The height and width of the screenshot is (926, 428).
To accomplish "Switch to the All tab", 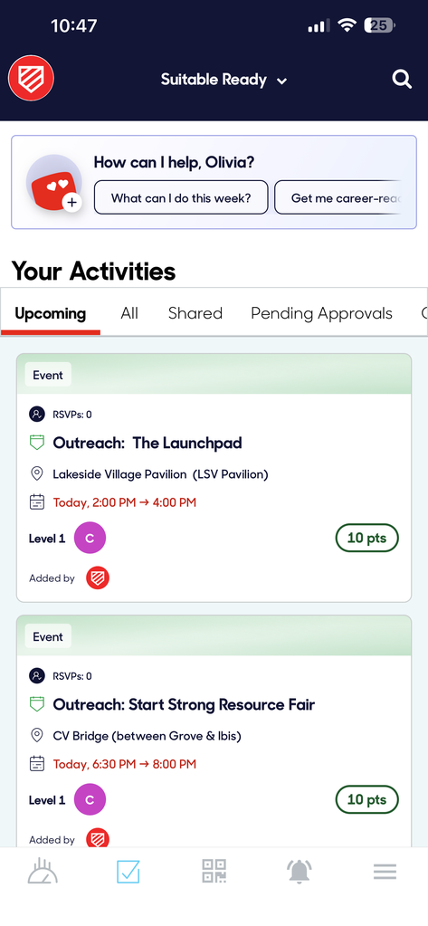I will 129,313.
